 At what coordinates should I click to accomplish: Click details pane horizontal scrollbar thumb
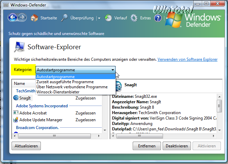pyautogui.click(x=140, y=136)
